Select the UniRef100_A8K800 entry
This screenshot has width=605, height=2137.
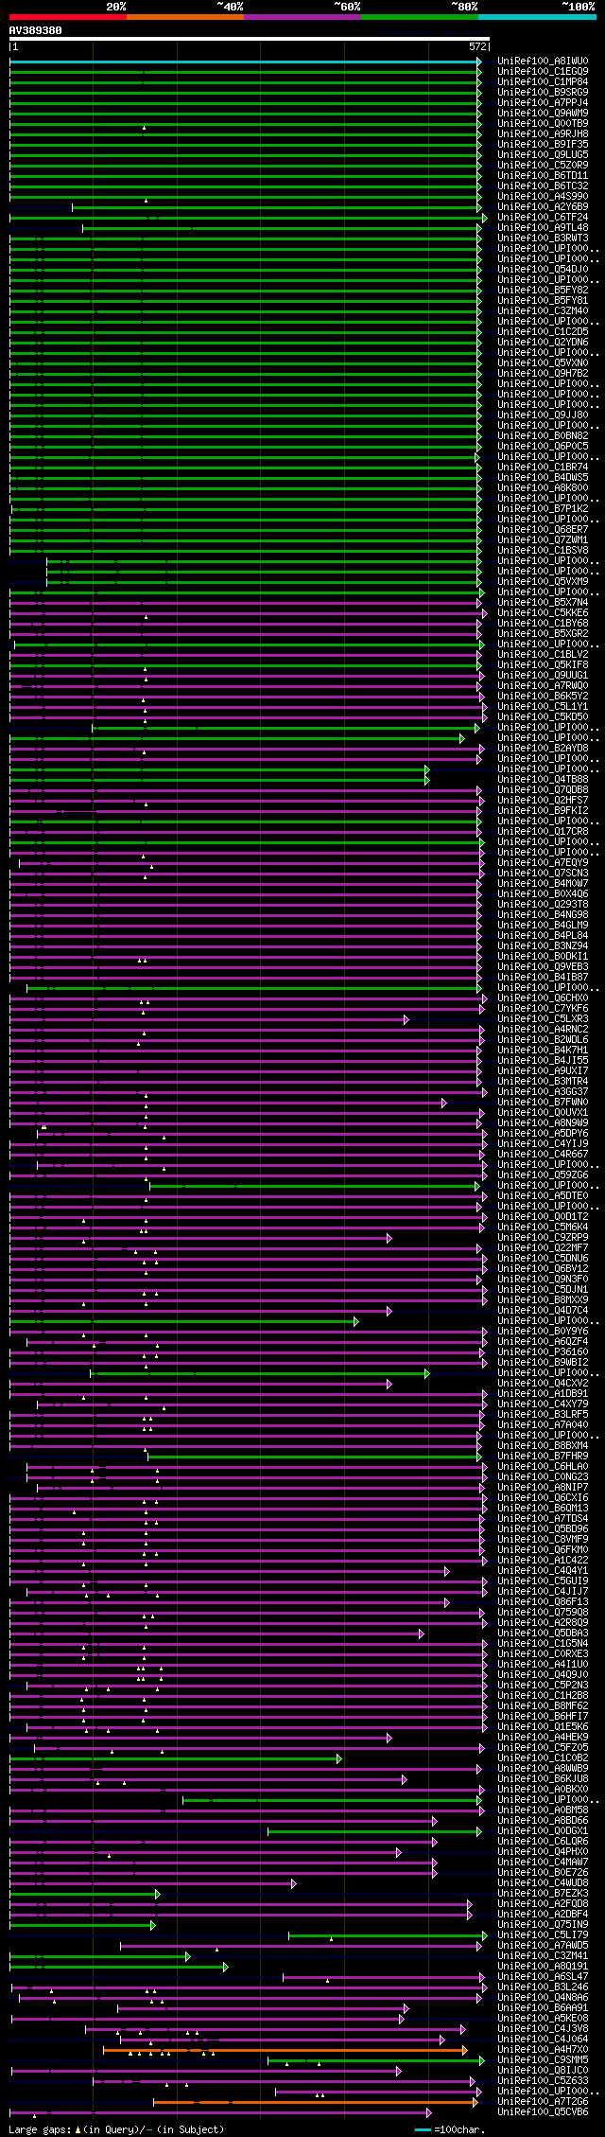pos(543,488)
